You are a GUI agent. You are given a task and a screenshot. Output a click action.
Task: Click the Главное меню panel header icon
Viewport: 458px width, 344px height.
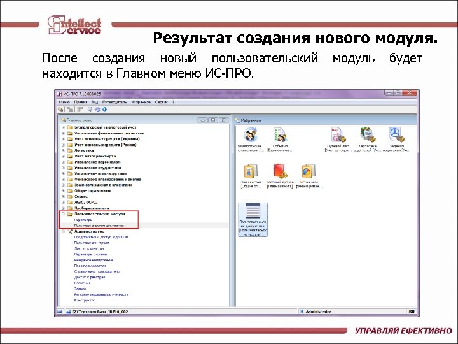click(x=64, y=120)
